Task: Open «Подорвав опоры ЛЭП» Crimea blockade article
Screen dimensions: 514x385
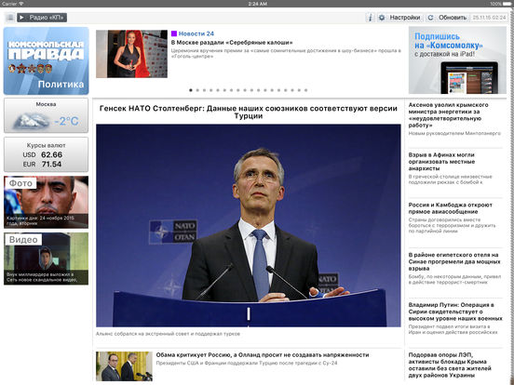Action: 450,365
